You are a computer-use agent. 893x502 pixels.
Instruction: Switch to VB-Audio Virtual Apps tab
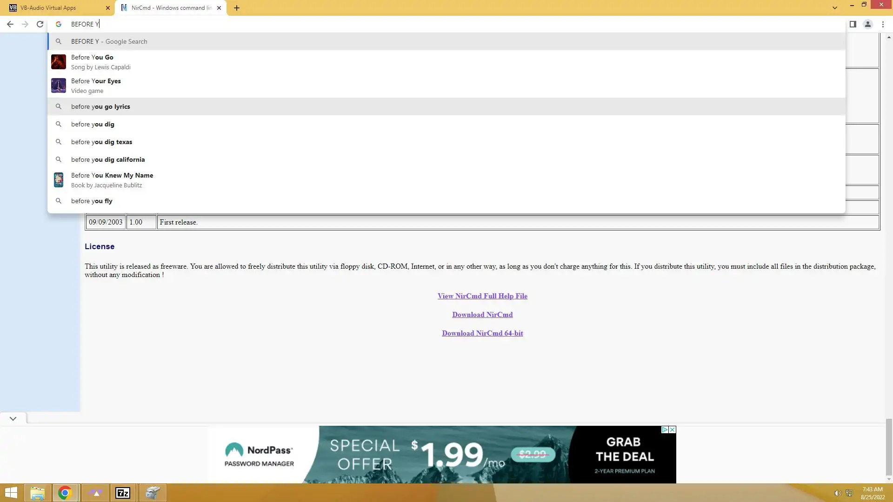(x=56, y=8)
